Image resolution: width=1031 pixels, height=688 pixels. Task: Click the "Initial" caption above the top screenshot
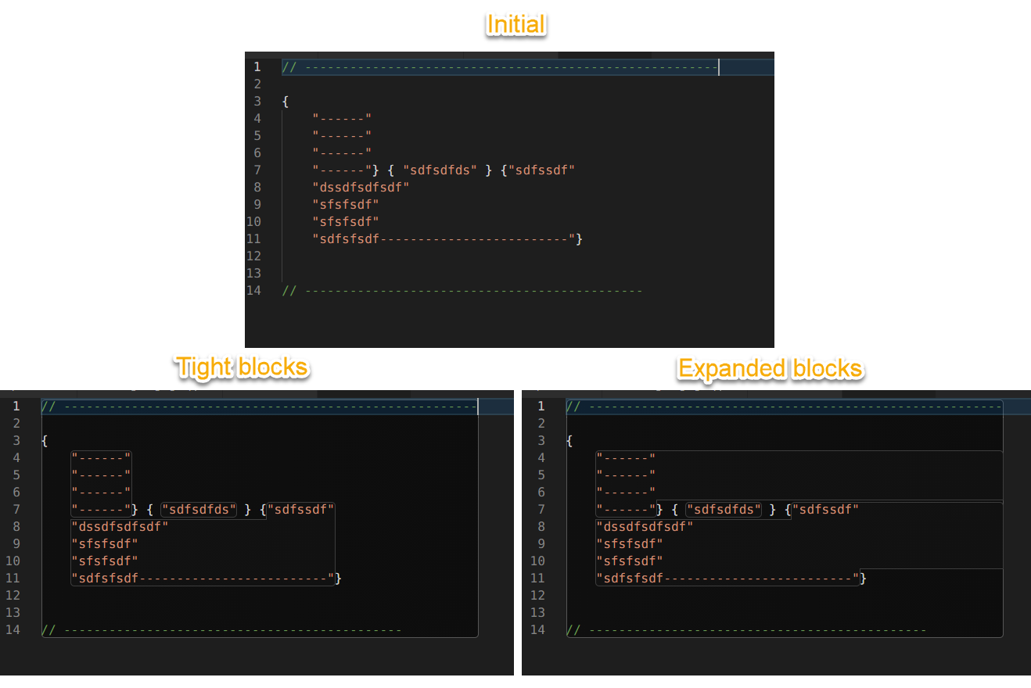click(515, 25)
